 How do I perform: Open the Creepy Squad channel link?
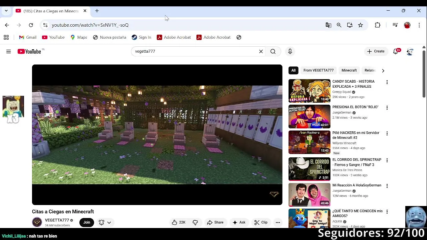pyautogui.click(x=342, y=92)
